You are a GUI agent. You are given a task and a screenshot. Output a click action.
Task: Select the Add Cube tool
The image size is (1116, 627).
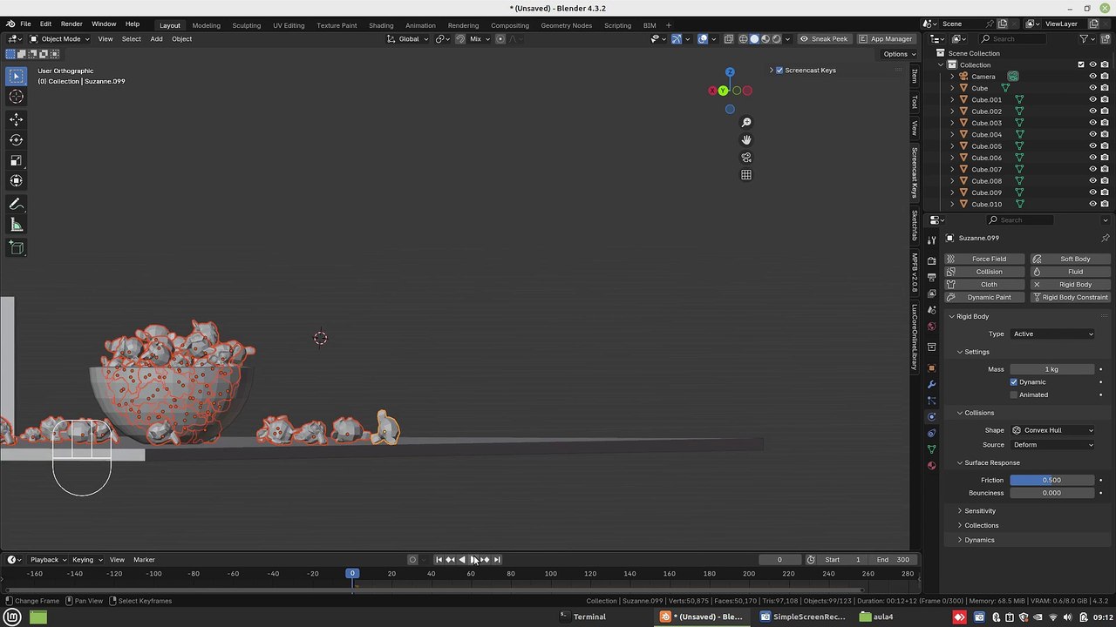coord(16,248)
